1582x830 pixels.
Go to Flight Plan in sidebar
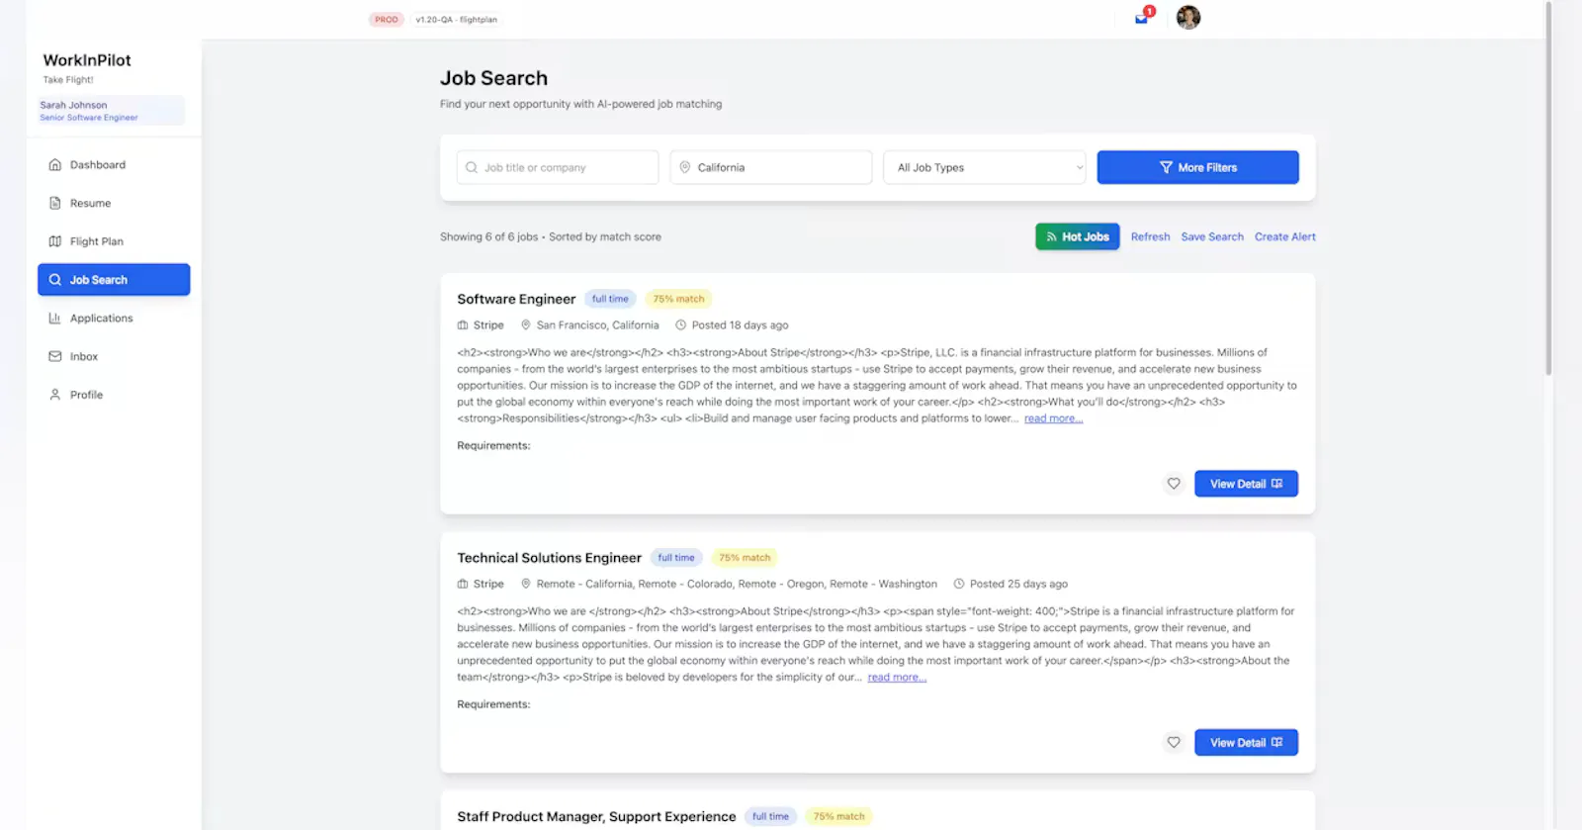[114, 241]
